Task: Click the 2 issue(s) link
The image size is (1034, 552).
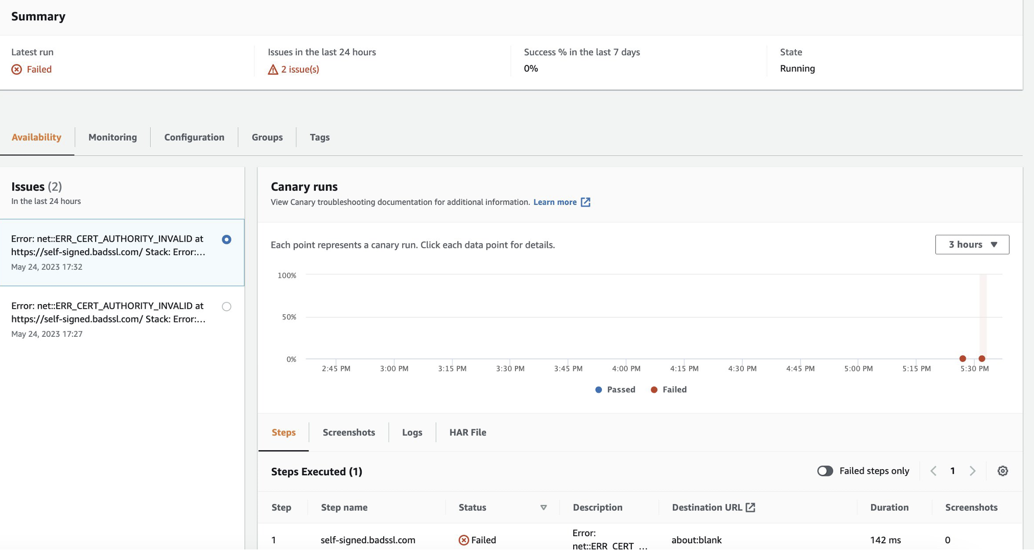Action: point(300,70)
